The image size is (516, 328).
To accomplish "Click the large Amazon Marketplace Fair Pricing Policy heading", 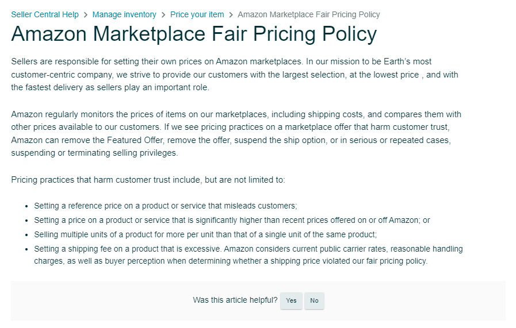I will (194, 34).
